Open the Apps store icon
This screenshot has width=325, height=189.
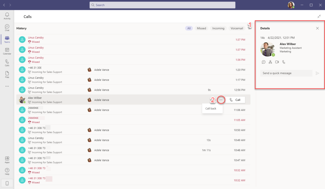pos(7,160)
